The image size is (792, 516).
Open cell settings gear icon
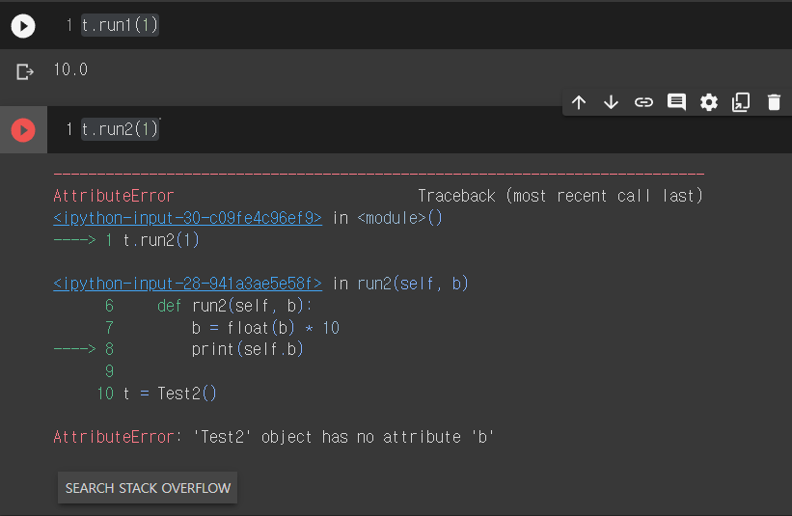[709, 102]
